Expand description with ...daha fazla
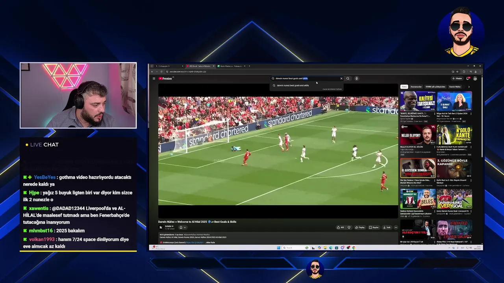The image size is (504, 283). click(x=209, y=243)
